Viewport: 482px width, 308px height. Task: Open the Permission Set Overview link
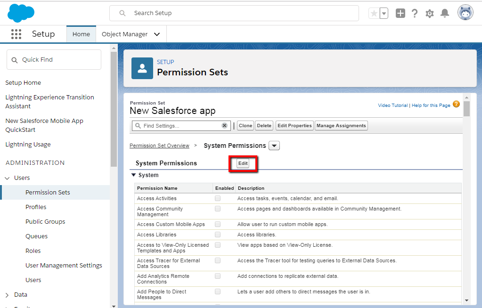159,146
